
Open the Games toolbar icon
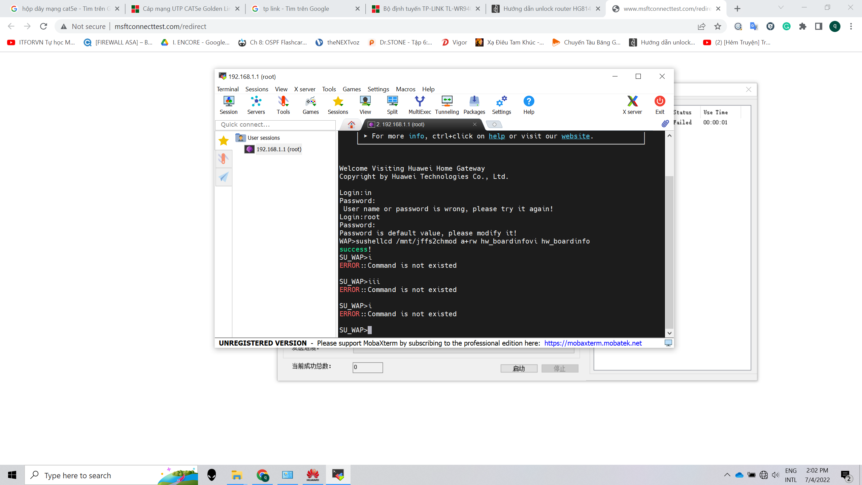click(310, 105)
